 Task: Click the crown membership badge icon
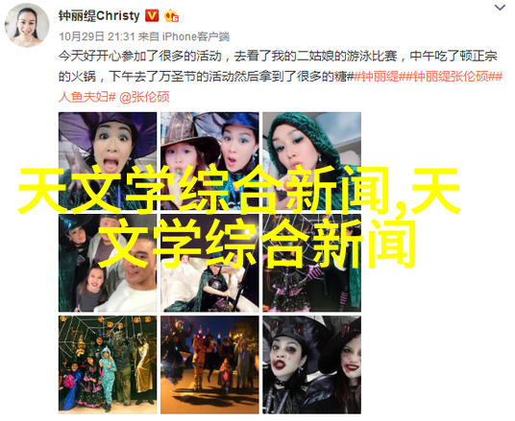(x=171, y=15)
